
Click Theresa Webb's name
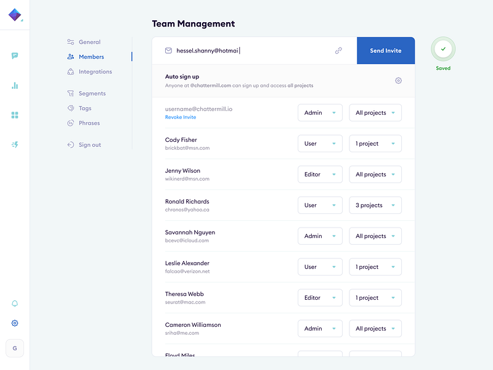184,294
